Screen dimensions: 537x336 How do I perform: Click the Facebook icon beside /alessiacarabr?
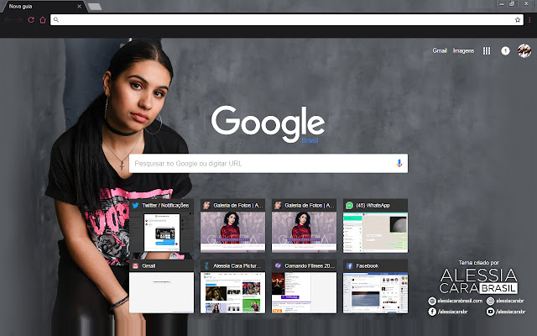point(432,312)
